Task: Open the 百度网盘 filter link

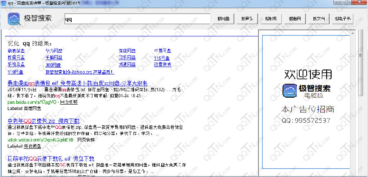Action: 127,51
